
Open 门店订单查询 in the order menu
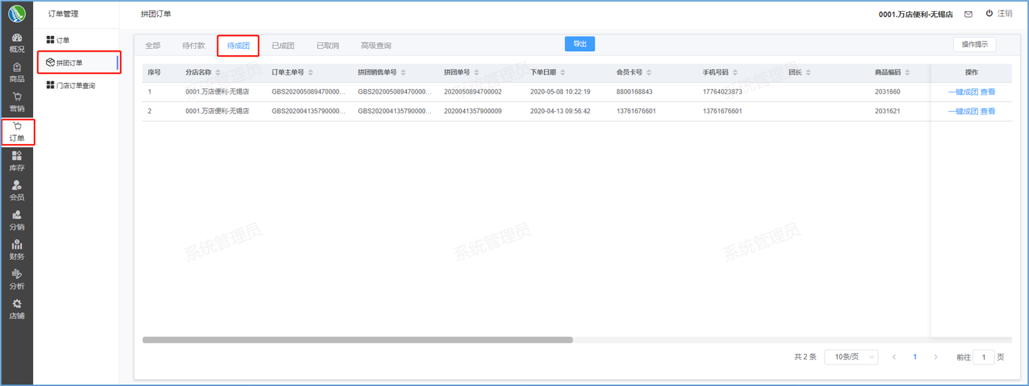click(x=74, y=85)
